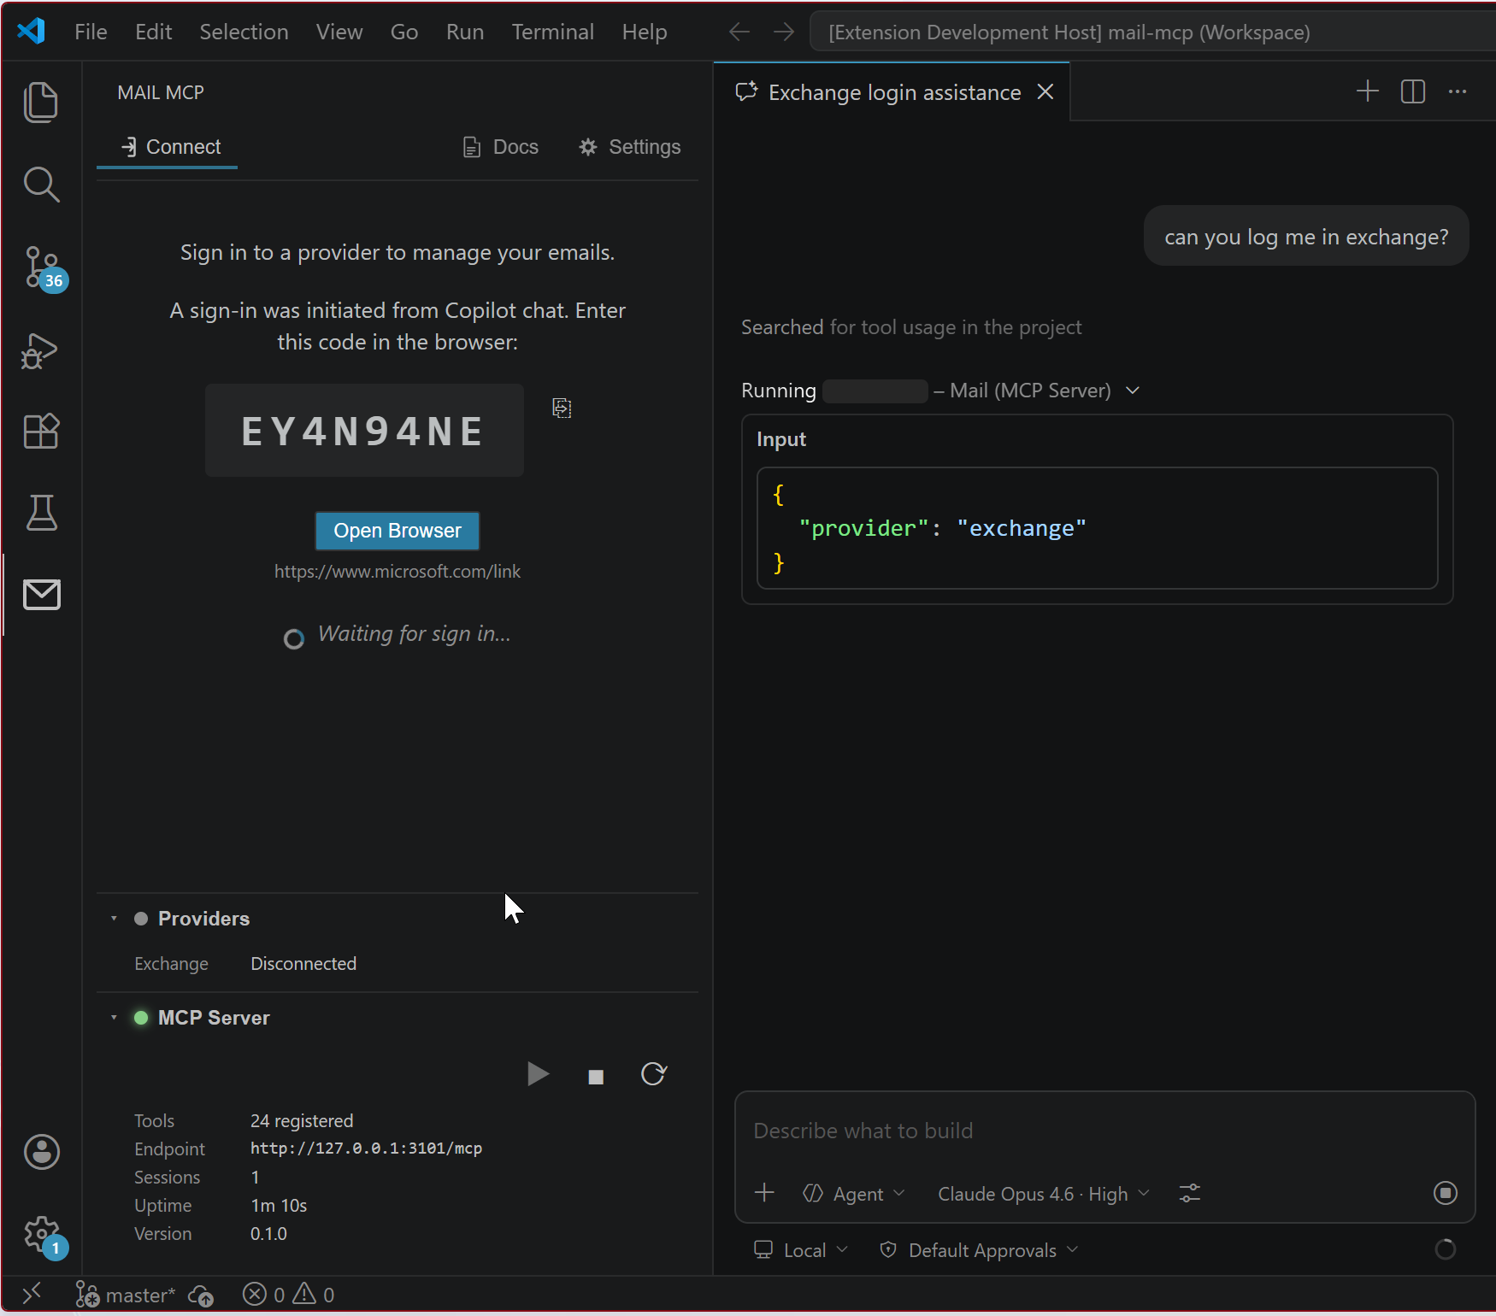
Task: Open the Extensions view
Action: (x=41, y=431)
